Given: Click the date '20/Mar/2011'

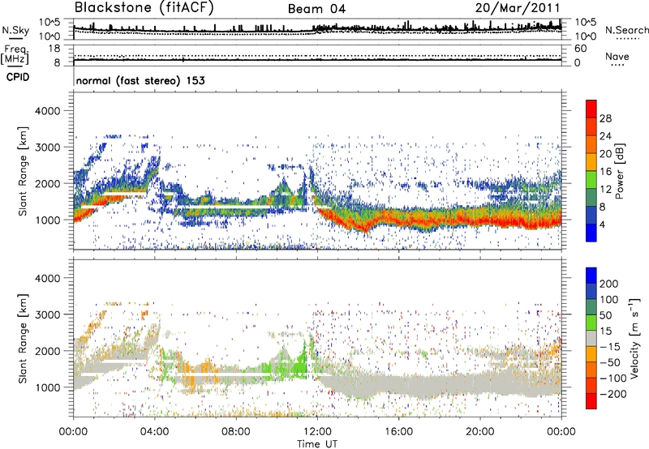Looking at the screenshot, I should tap(518, 8).
